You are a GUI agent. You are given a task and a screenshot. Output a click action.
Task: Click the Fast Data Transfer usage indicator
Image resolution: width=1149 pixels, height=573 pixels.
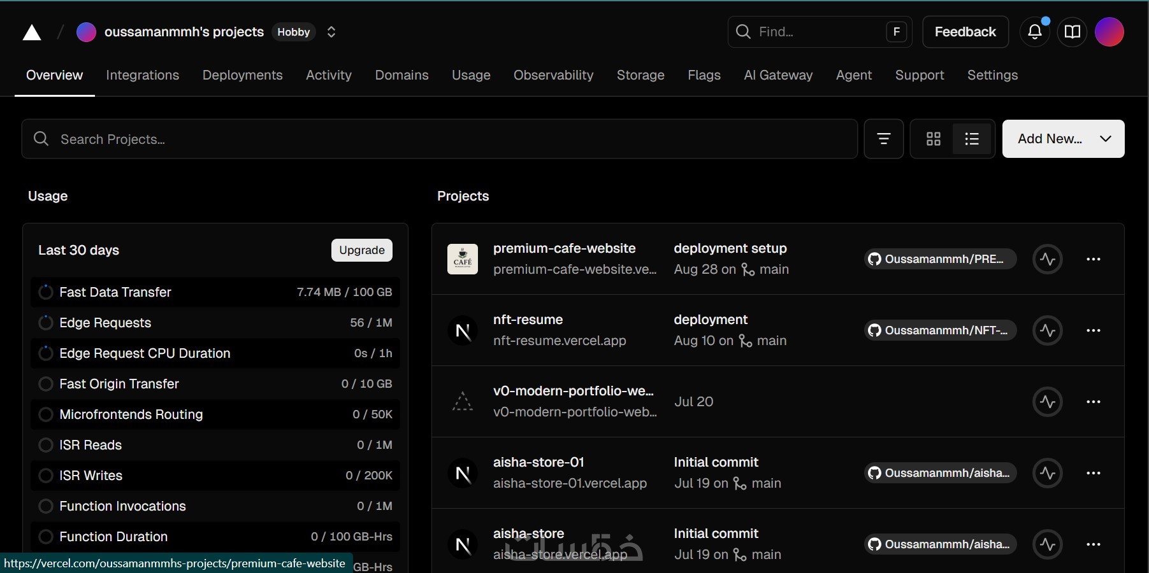click(x=46, y=292)
